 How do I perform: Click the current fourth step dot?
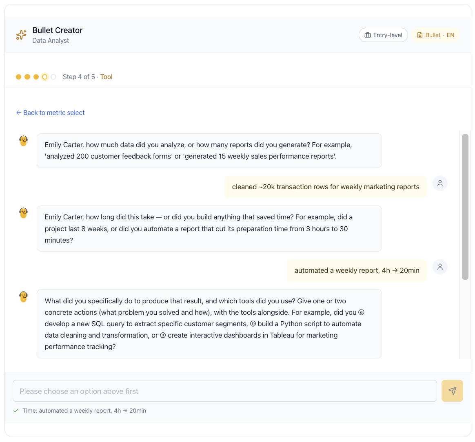[x=45, y=77]
